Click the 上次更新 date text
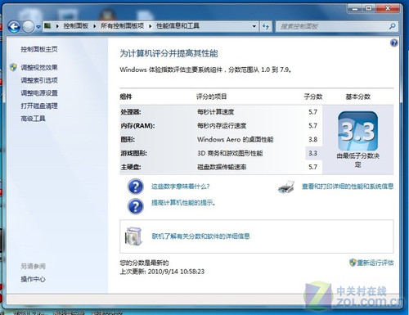 click(x=162, y=272)
